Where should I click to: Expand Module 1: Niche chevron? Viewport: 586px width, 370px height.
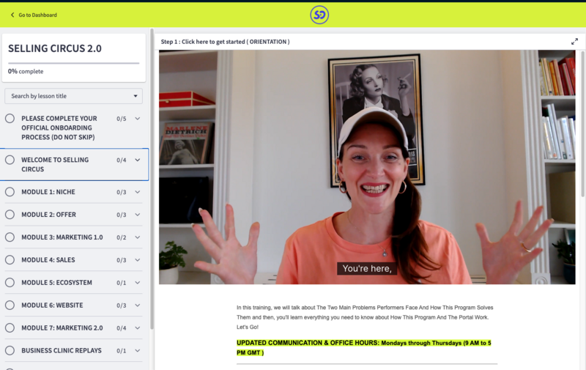point(138,192)
